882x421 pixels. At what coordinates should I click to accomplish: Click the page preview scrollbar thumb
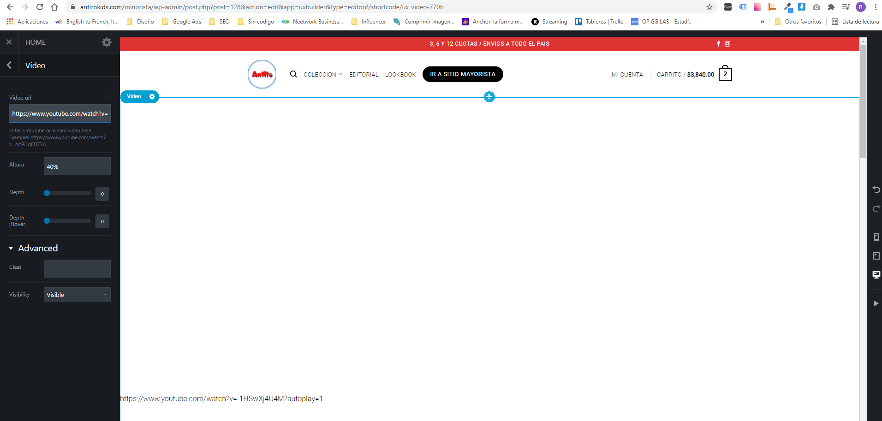863,101
